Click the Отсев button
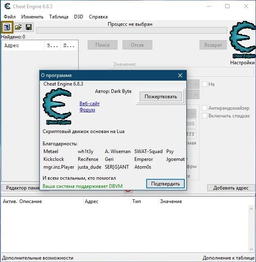Viewport: 256px width, 262px height. (x=137, y=45)
